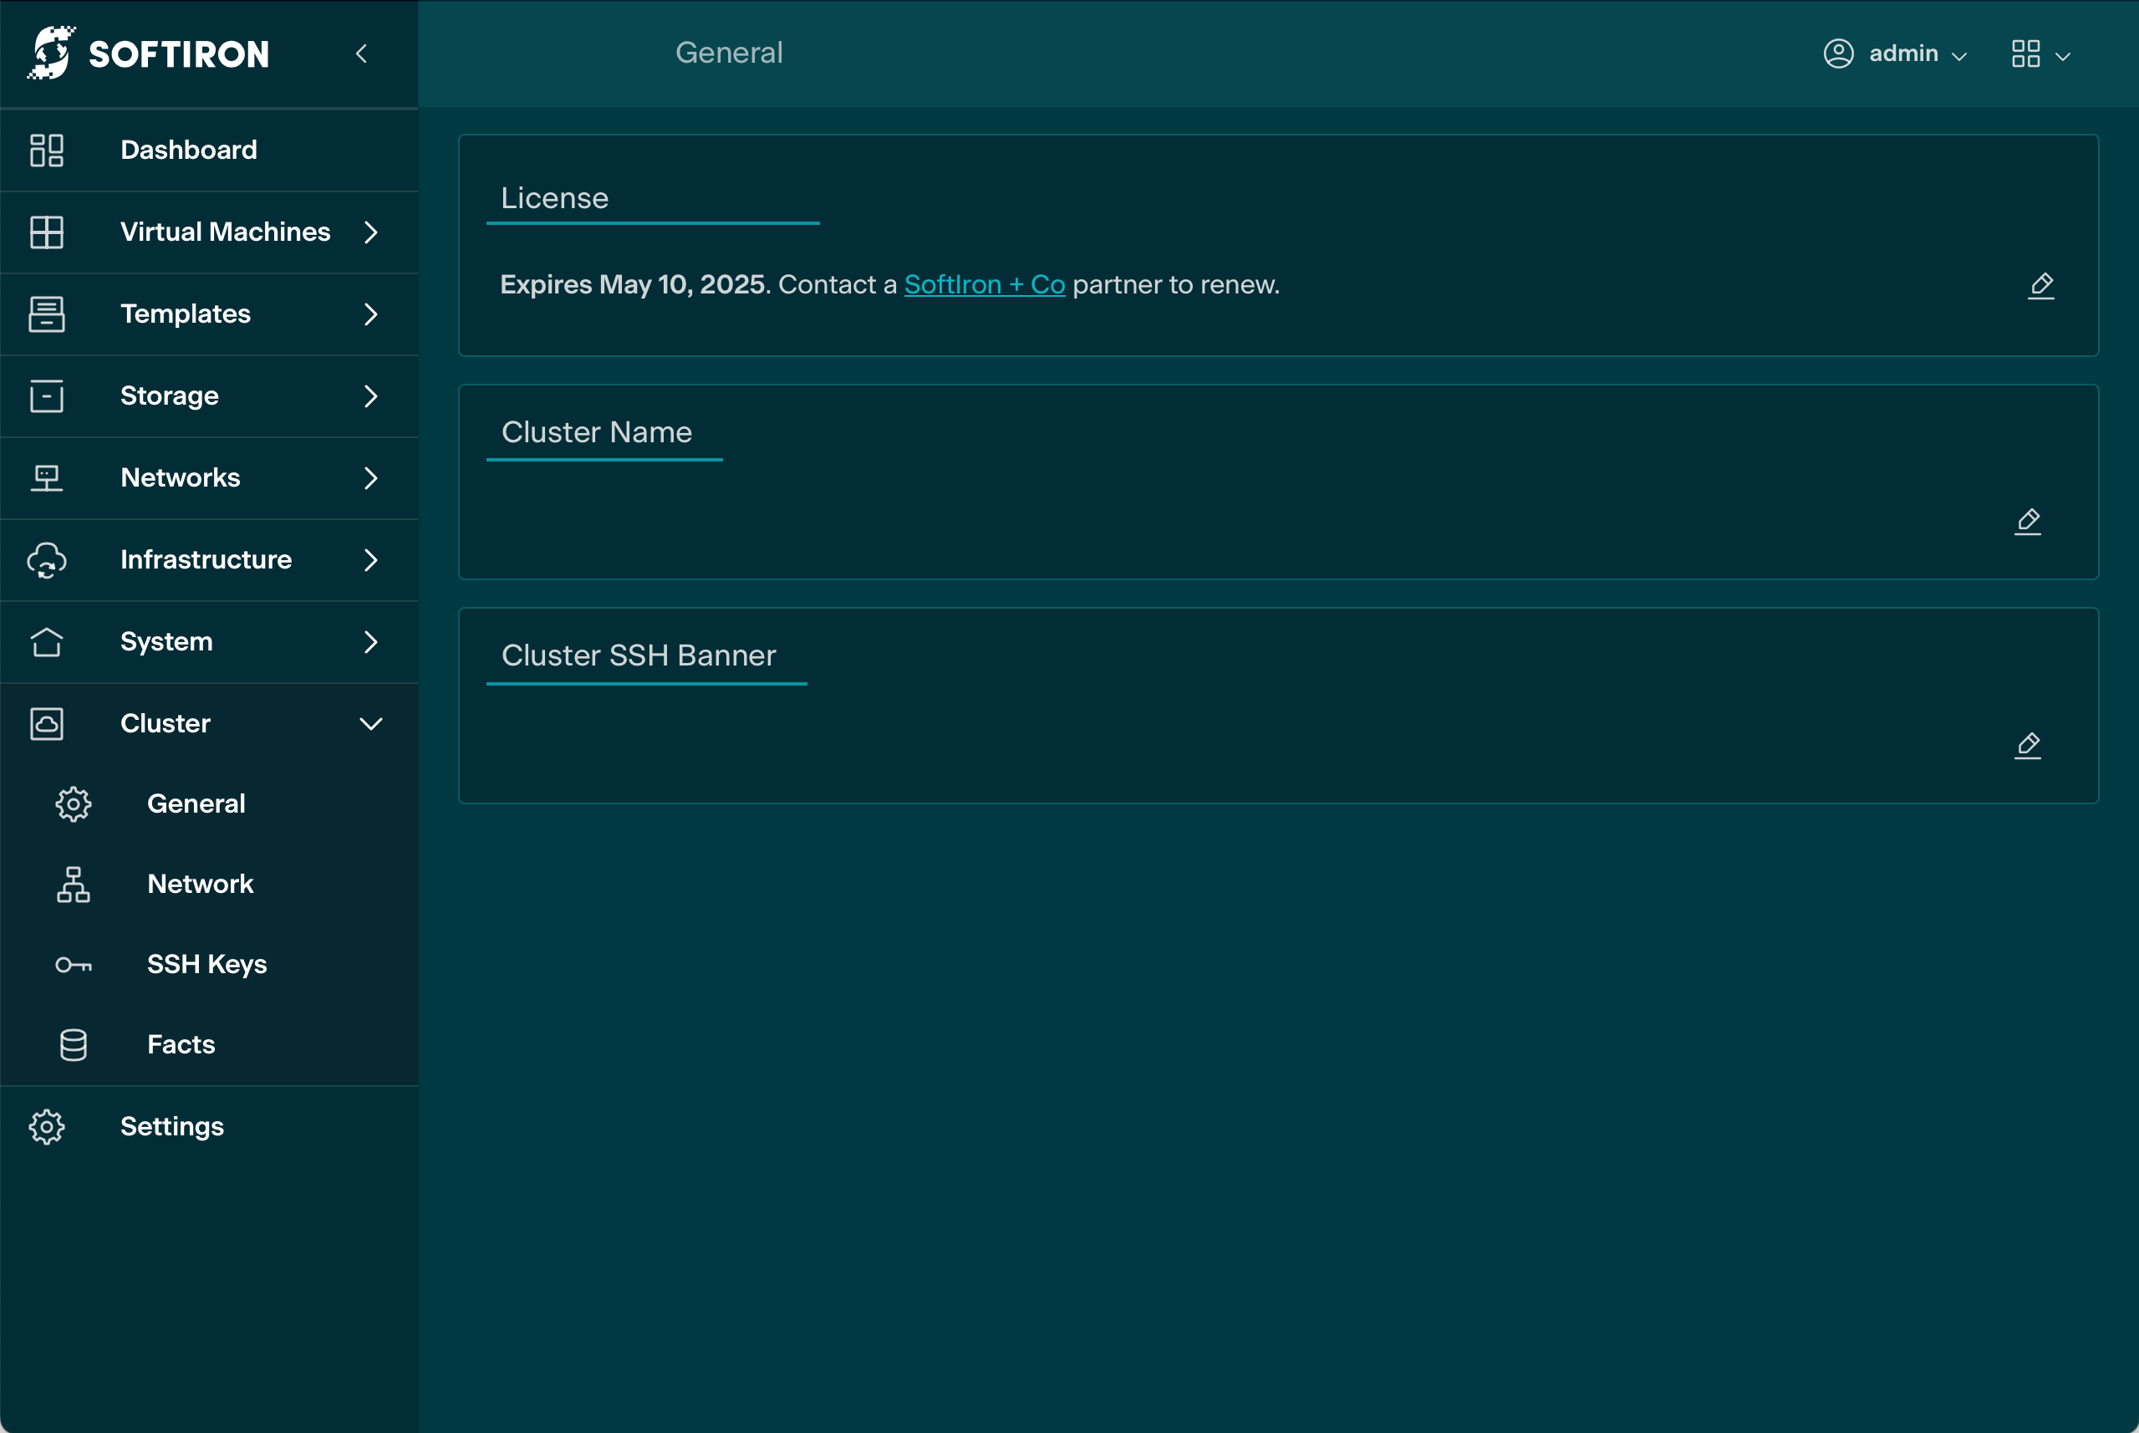Click the edit pencil icon for License
The width and height of the screenshot is (2139, 1433).
click(2040, 285)
